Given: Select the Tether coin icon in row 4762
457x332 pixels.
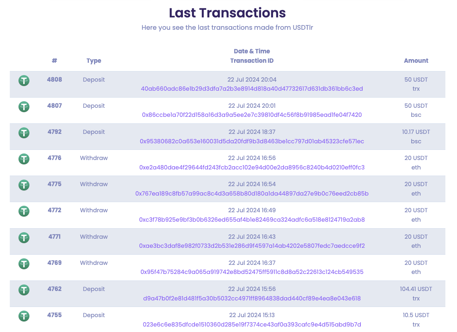Looking at the screenshot, I should click(24, 290).
